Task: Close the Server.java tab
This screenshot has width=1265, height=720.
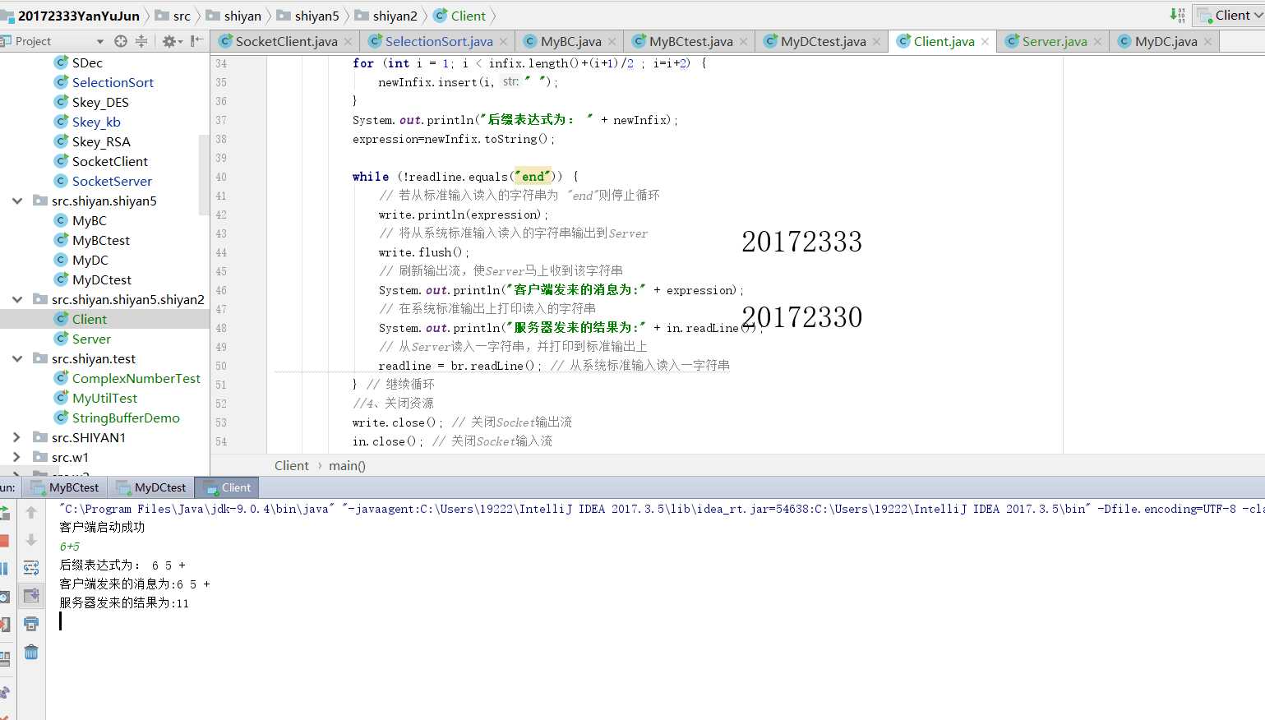Action: 1097,41
